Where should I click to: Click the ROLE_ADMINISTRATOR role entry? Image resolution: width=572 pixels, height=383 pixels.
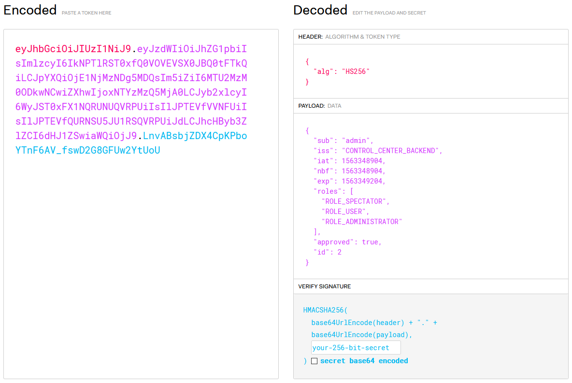tap(361, 222)
